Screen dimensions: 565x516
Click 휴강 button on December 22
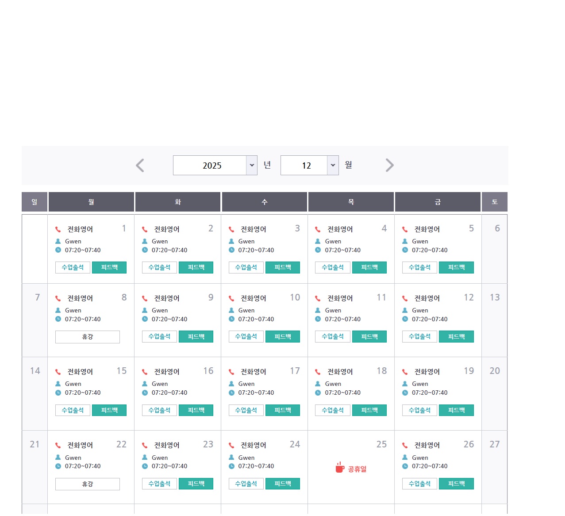88,484
